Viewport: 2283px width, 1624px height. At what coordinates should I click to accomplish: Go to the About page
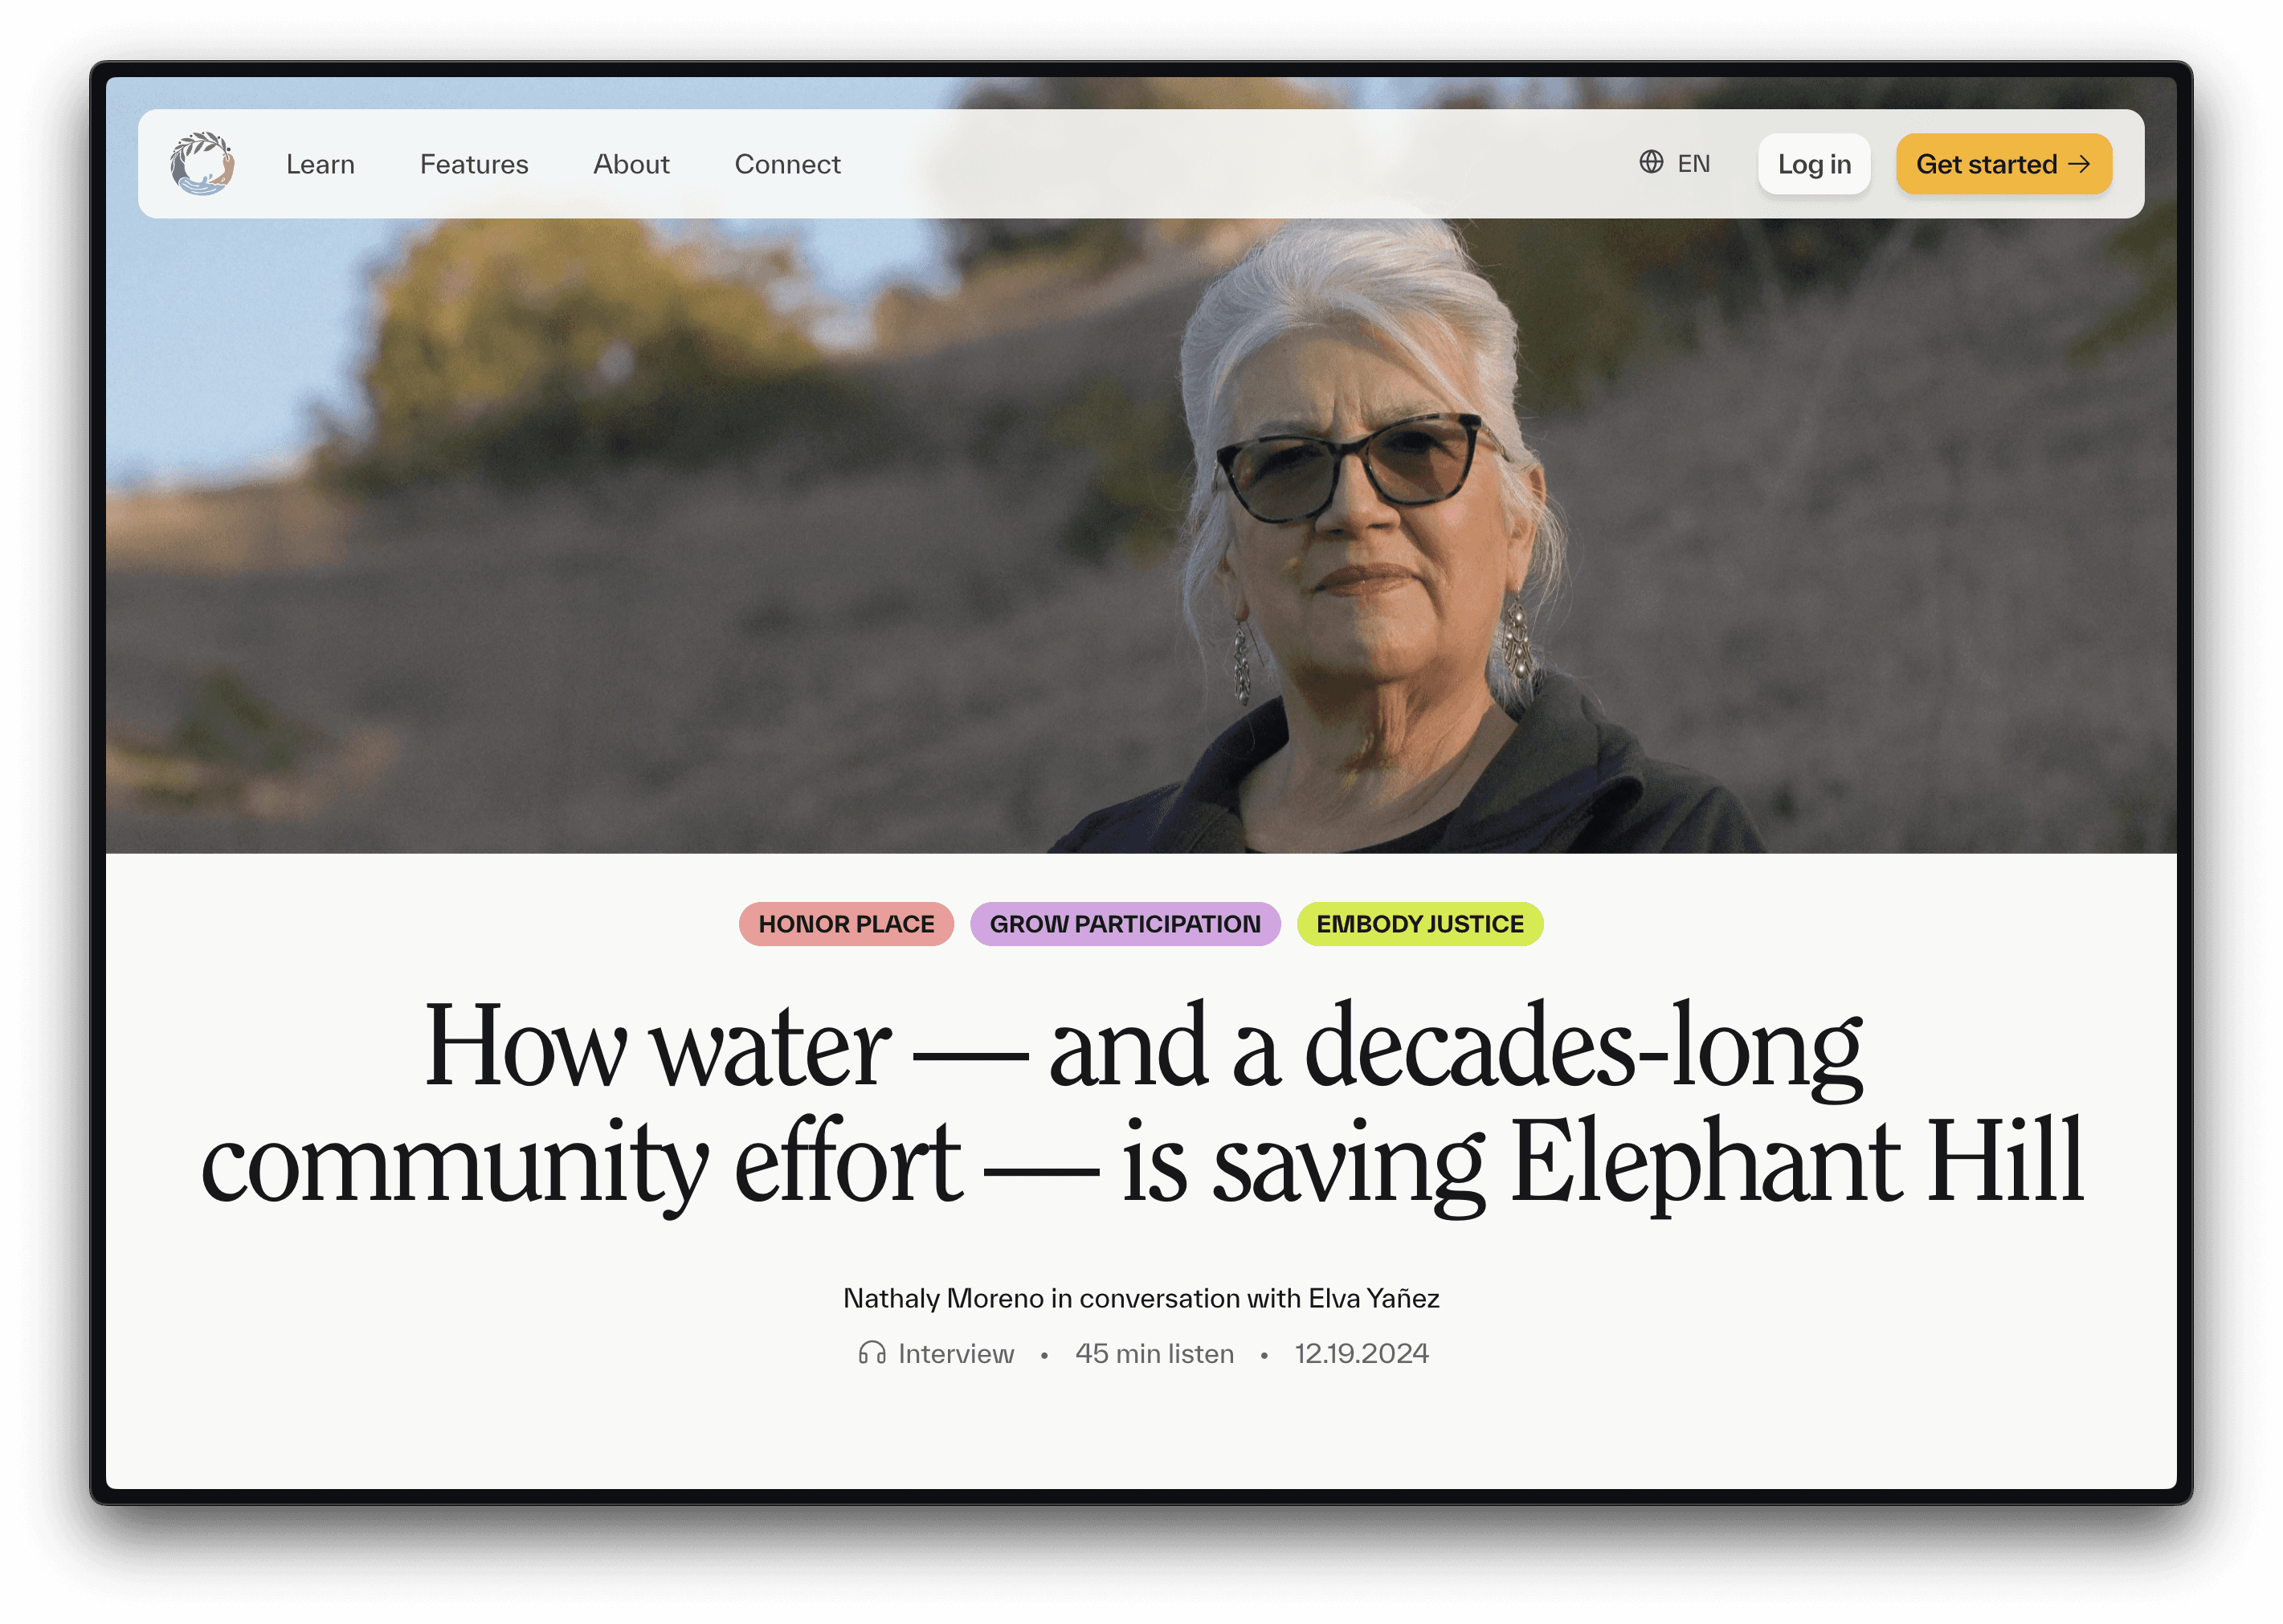(631, 164)
